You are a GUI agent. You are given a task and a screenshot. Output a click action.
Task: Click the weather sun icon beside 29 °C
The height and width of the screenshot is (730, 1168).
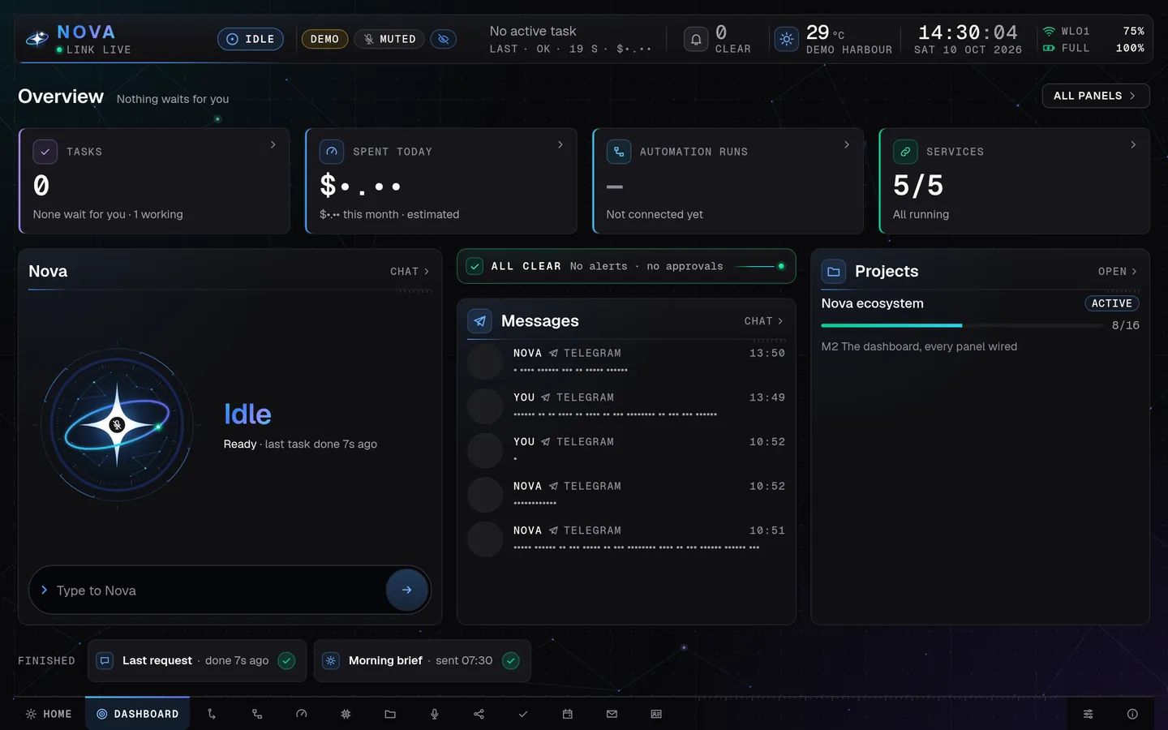pos(786,39)
